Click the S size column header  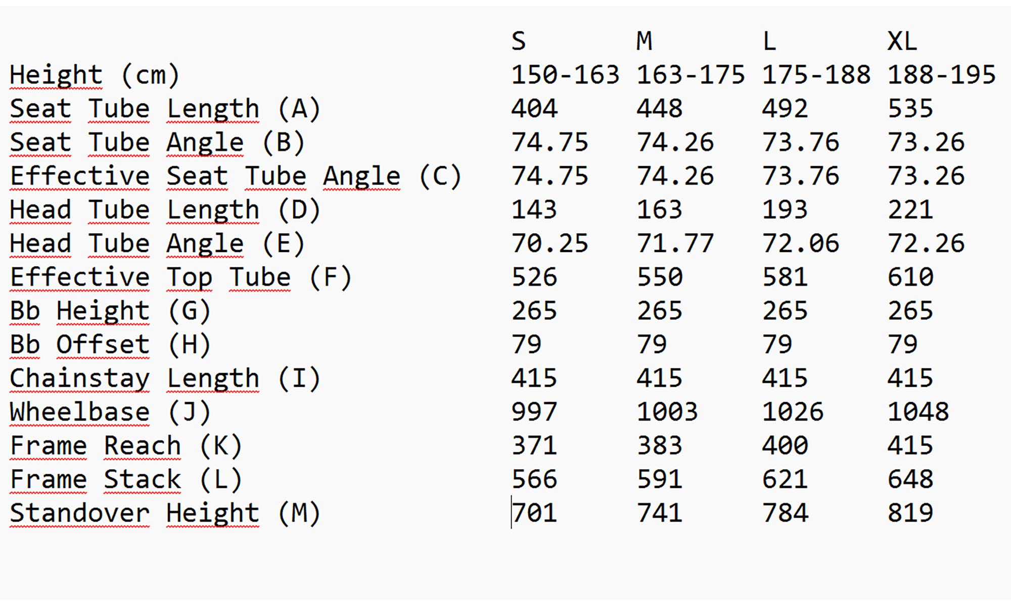519,41
